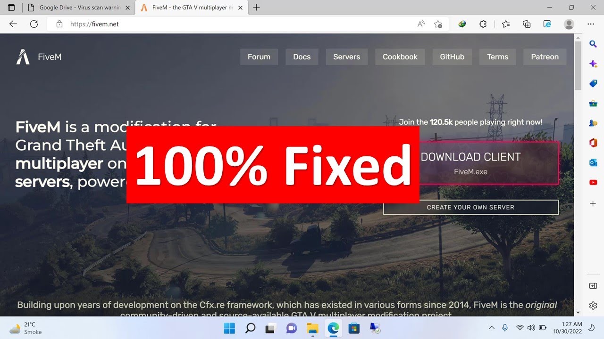Open Discover sparkle icon in sidebar
Image resolution: width=604 pixels, height=339 pixels.
[x=593, y=64]
